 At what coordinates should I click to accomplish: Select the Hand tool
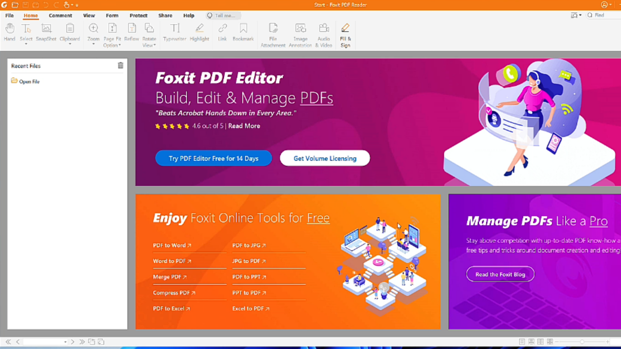(9, 32)
